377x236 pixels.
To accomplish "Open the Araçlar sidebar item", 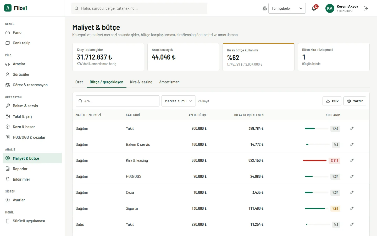I will click(x=32, y=64).
